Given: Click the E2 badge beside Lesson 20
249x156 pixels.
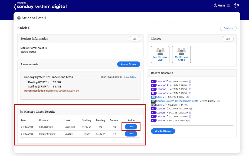Looking at the screenshot, I should [x=153, y=82].
